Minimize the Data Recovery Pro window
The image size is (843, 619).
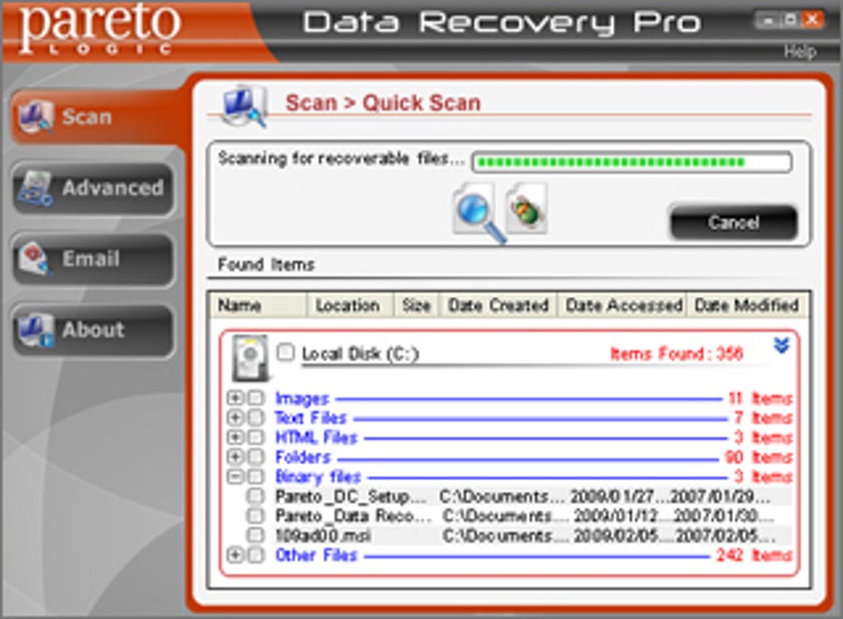(x=769, y=20)
